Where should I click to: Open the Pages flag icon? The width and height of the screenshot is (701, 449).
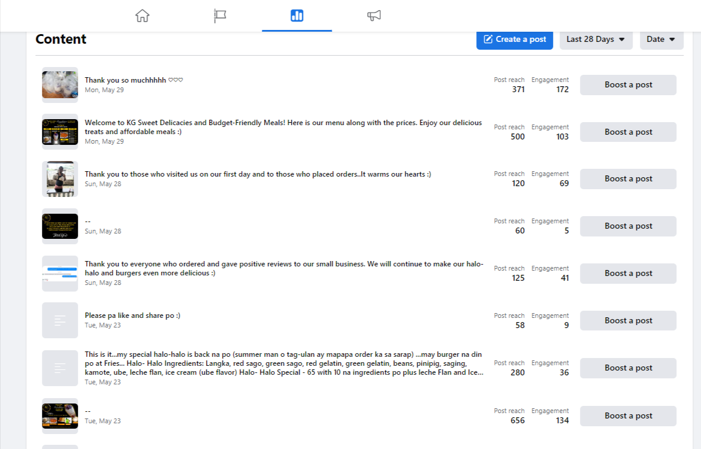point(219,16)
